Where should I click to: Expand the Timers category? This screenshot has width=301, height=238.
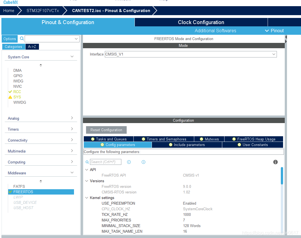click(72, 129)
